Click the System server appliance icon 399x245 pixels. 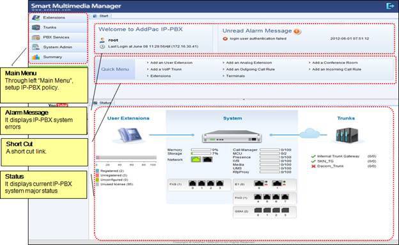[232, 136]
